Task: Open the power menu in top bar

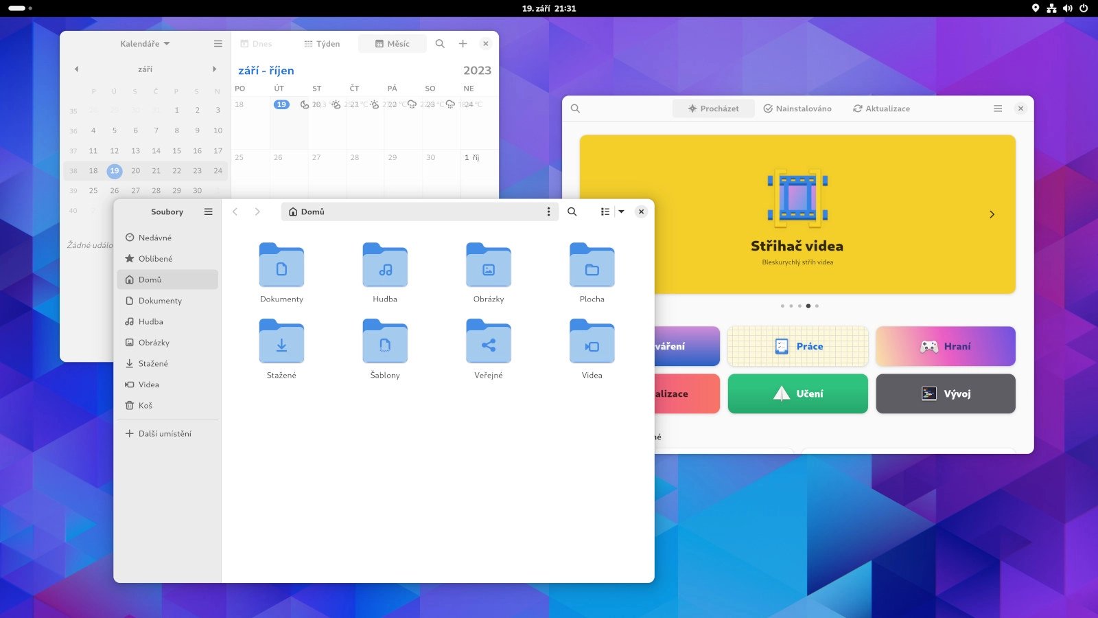Action: pyautogui.click(x=1084, y=8)
